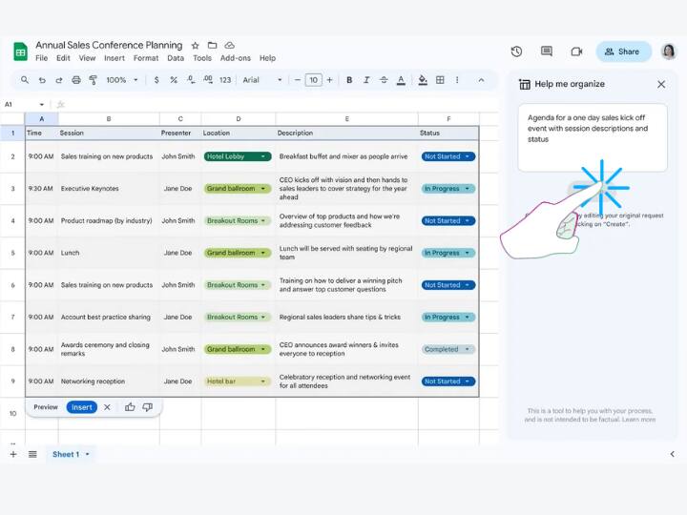Viewport: 687px width, 515px height.
Task: Click the font size field showing 10
Action: tap(313, 80)
